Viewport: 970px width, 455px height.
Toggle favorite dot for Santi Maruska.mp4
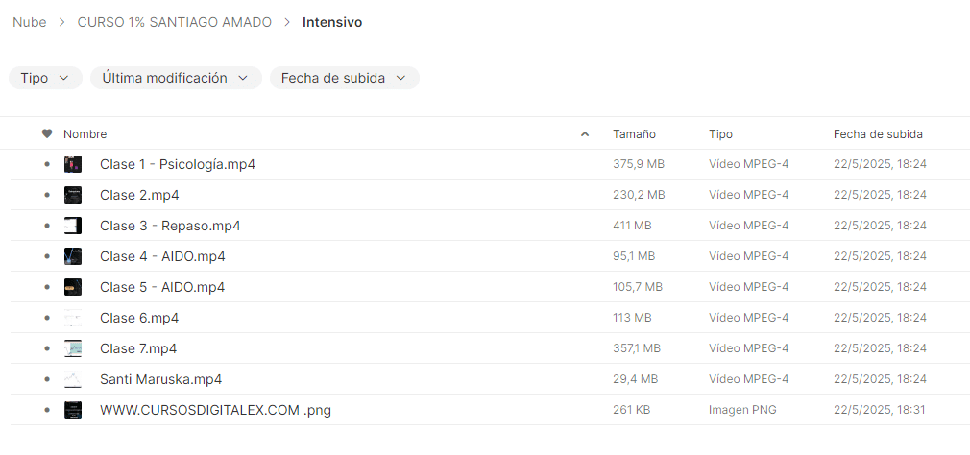(47, 379)
